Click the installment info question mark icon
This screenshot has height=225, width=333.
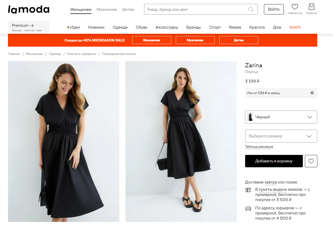312,93
